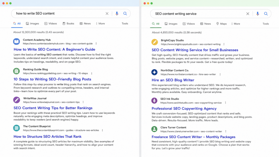Click northstarcontent.co URL breadcrumb
The width and height of the screenshot is (279, 157).
coord(188,74)
